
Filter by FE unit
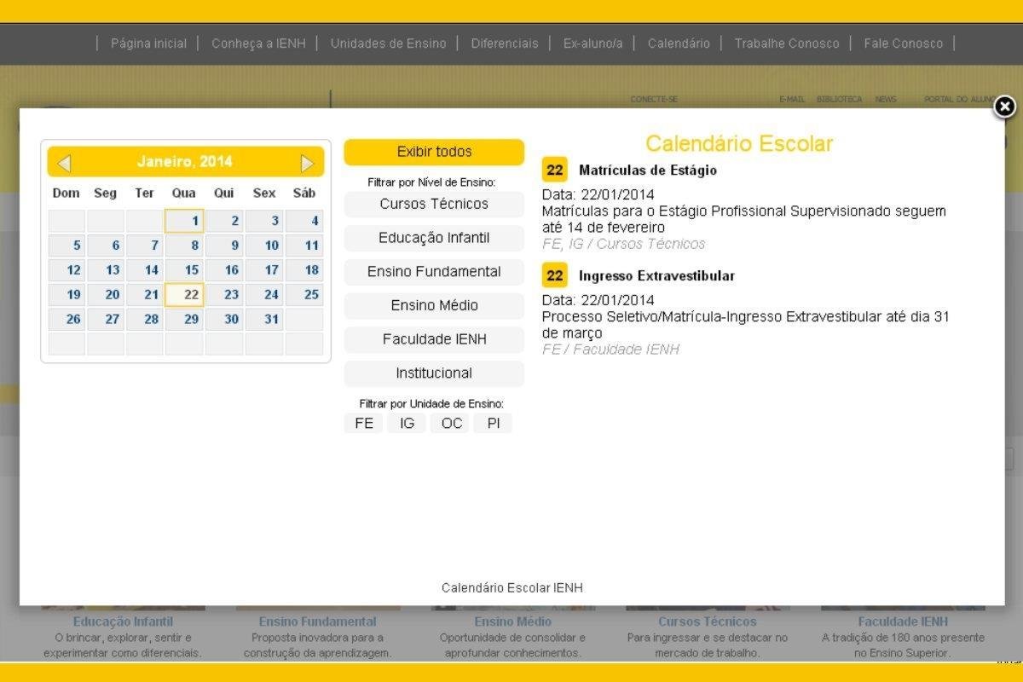tap(364, 424)
